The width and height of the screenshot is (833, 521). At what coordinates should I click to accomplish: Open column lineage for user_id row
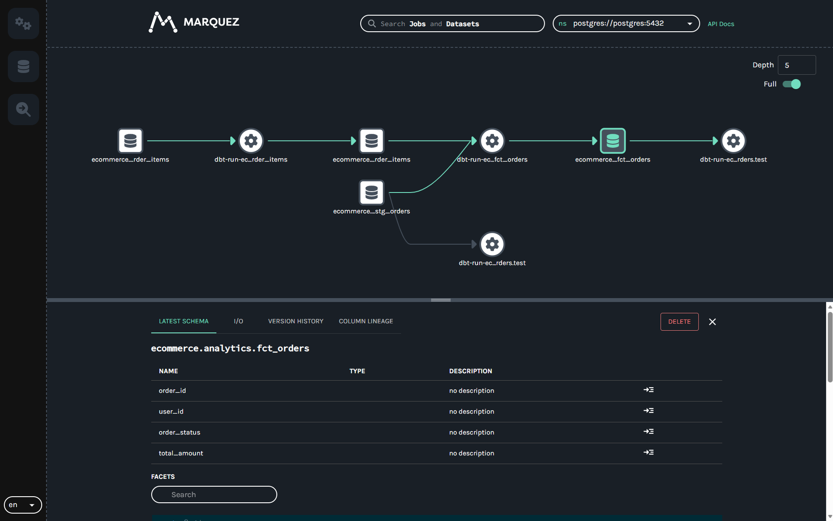coord(648,411)
